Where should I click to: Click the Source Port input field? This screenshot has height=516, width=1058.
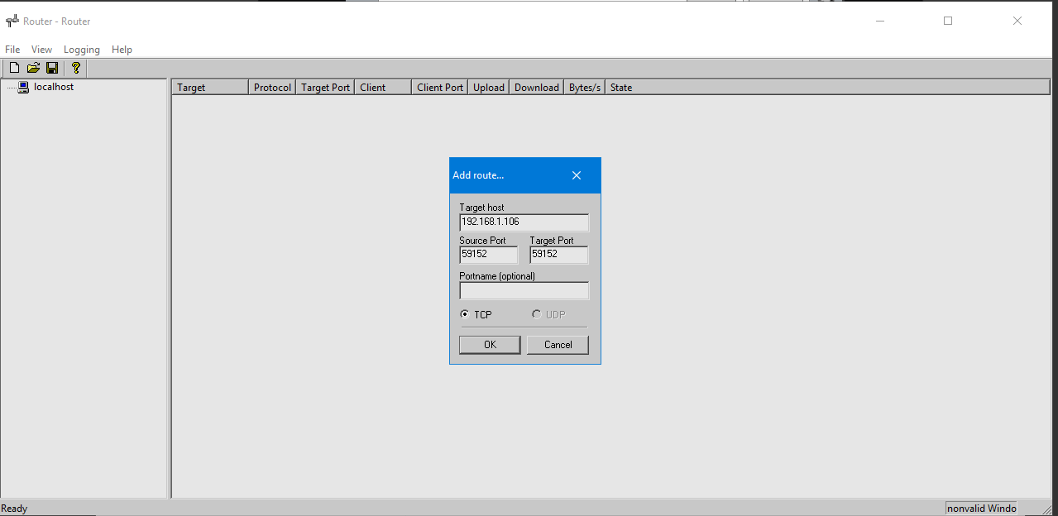coord(488,255)
